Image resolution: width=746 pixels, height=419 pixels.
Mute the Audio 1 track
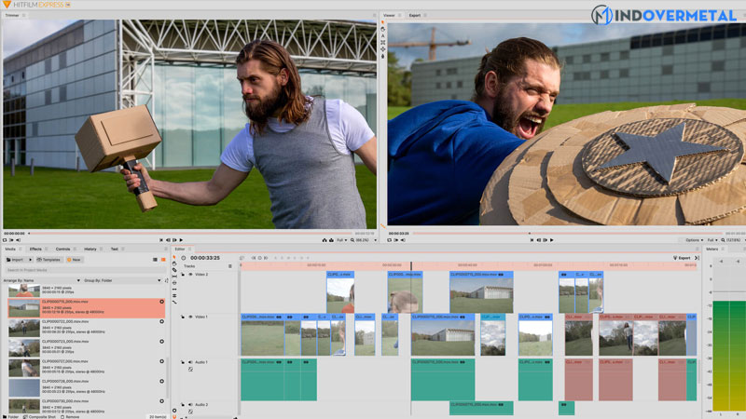(190, 361)
